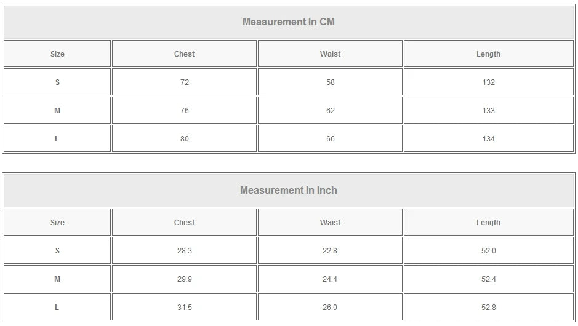Select the waist value 58 cell
Viewport: 578px width, 326px height.
330,82
